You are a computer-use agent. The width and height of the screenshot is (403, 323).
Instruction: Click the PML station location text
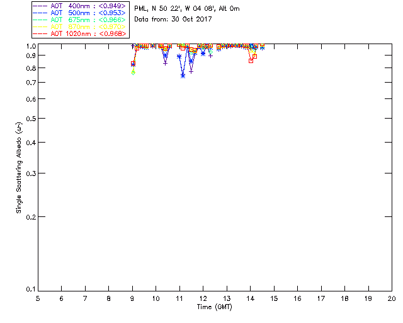click(x=187, y=8)
